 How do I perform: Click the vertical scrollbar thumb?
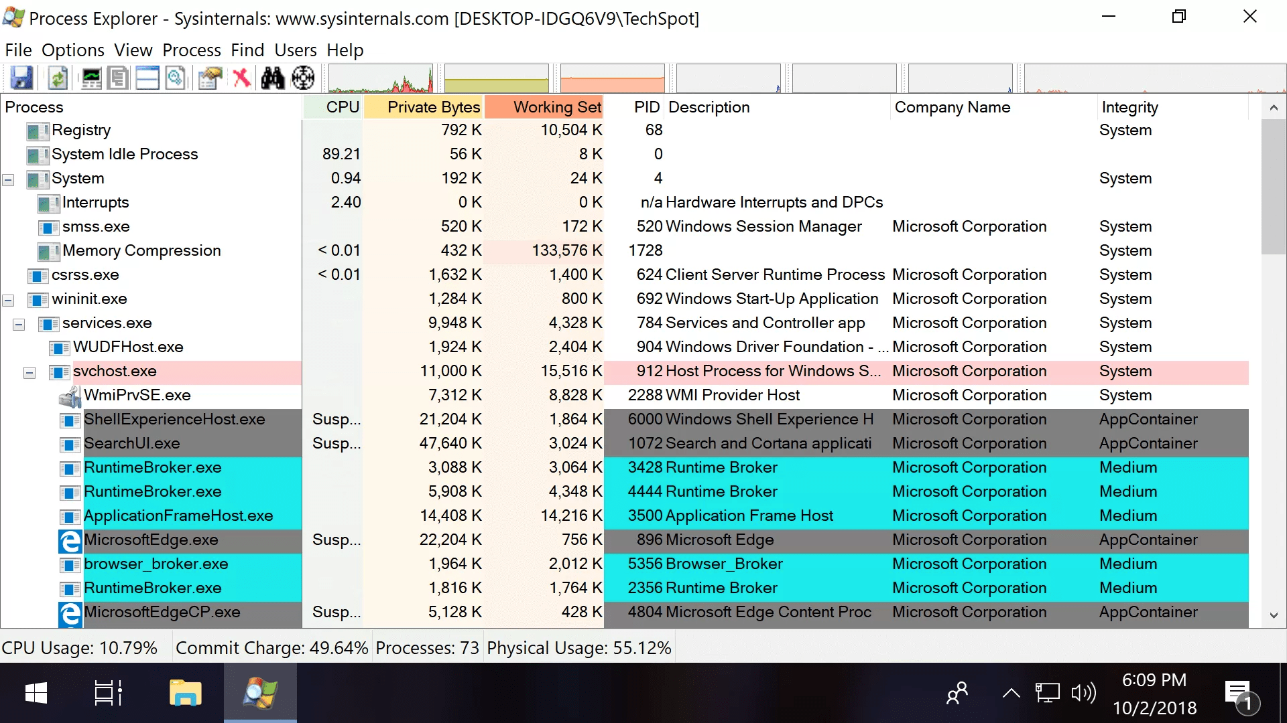tap(1274, 187)
